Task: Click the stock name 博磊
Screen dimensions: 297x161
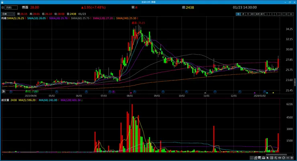Action: (x=25, y=7)
